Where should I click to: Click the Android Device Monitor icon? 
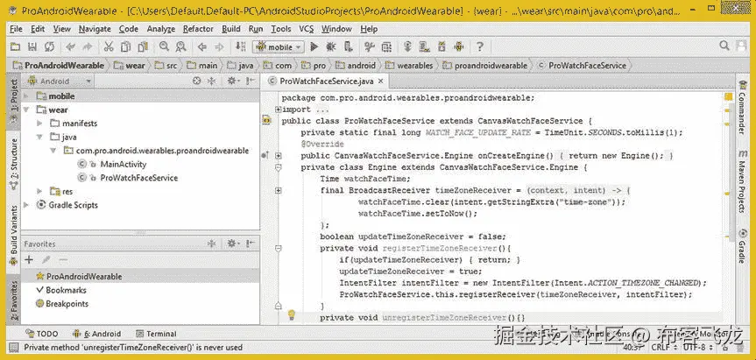[x=458, y=46]
